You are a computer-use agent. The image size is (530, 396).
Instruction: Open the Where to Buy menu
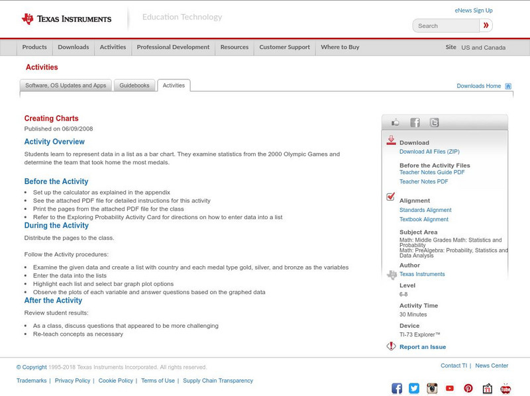[x=340, y=47]
